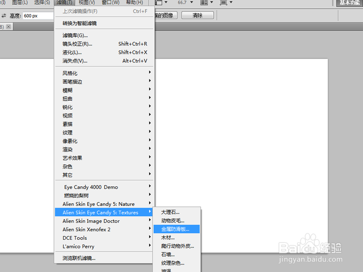Select 金属防滑板... texture filter
Image resolution: width=363 pixels, height=272 pixels.
(177, 229)
